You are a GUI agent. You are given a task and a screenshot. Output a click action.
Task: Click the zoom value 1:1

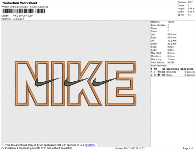[x=189, y=15]
